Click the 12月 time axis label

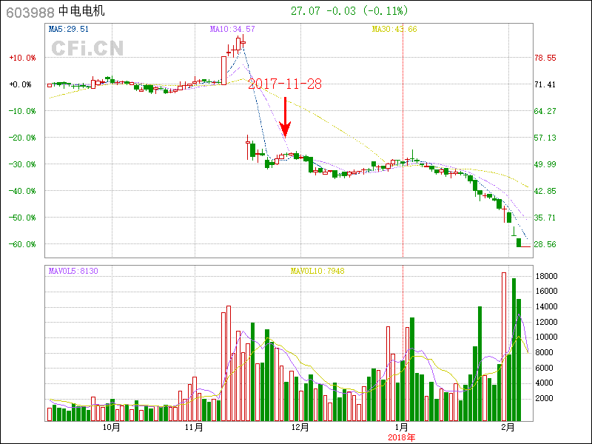pyautogui.click(x=300, y=427)
